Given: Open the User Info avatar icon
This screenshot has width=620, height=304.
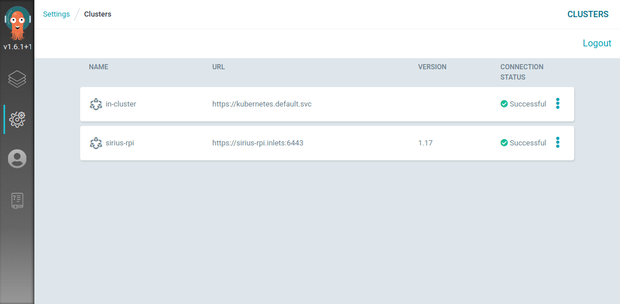Looking at the screenshot, I should click(17, 159).
